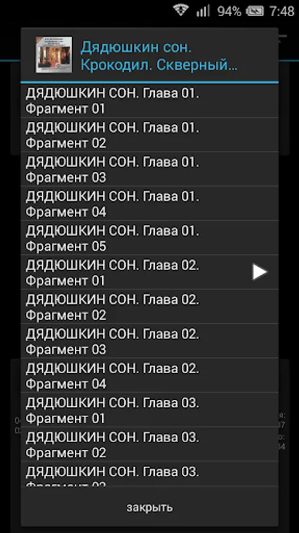Choose Глава 01. Фрагмент 03

coord(149,169)
